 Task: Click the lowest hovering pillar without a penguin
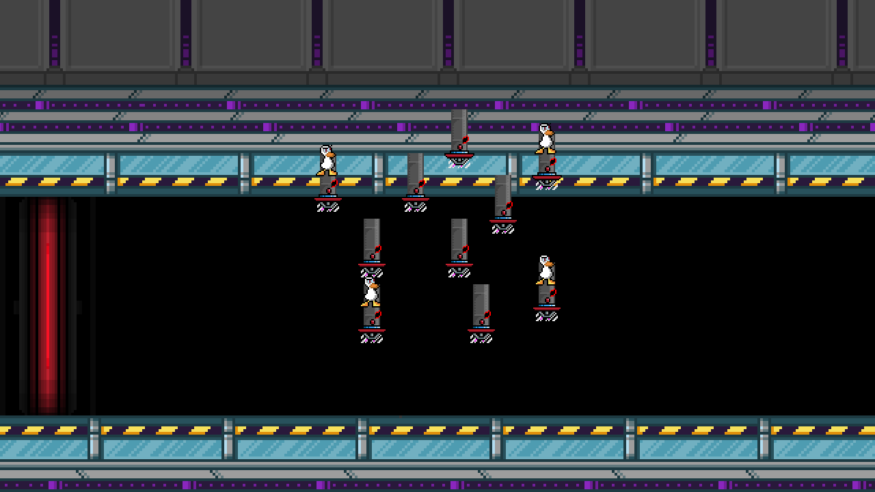(481, 314)
